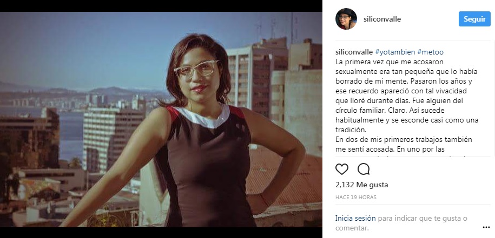Click Inicia sesión to log in

pyautogui.click(x=355, y=218)
